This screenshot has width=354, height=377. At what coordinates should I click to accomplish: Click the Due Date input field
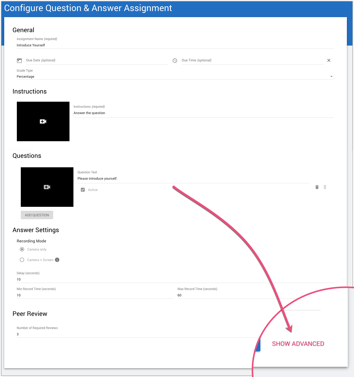point(97,60)
